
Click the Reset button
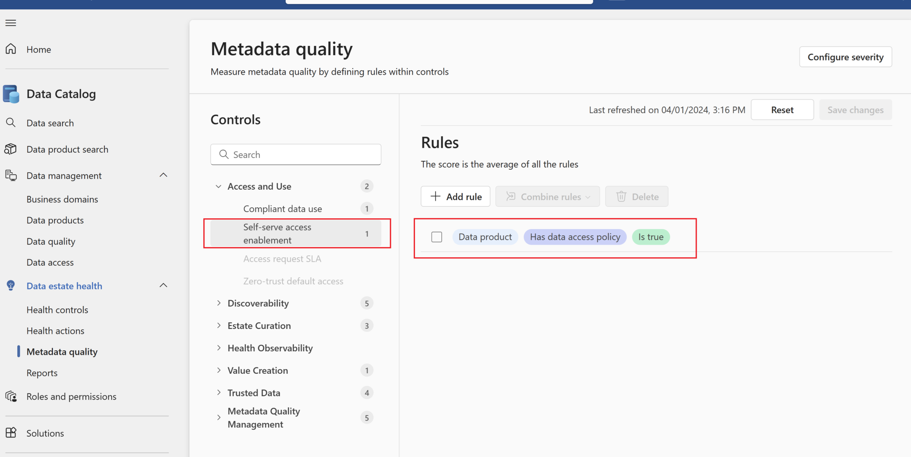[x=782, y=110]
